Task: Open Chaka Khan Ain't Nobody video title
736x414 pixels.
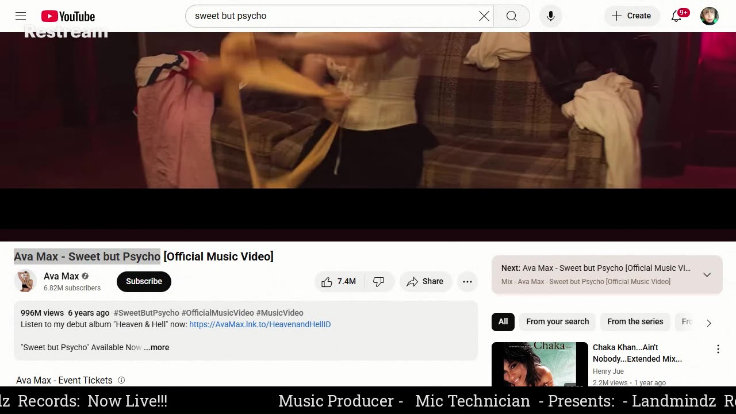Action: tap(637, 353)
